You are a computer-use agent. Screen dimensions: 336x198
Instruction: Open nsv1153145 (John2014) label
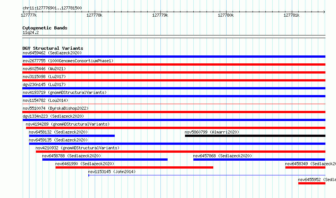point(112,172)
